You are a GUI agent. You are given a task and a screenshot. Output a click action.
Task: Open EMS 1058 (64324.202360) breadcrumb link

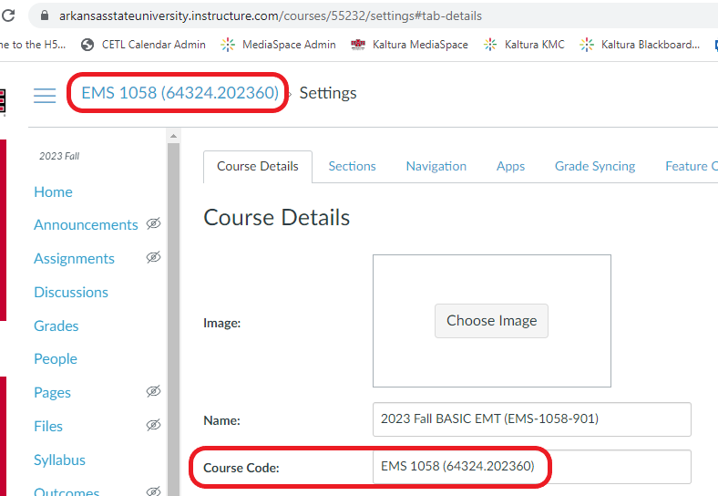pos(180,93)
